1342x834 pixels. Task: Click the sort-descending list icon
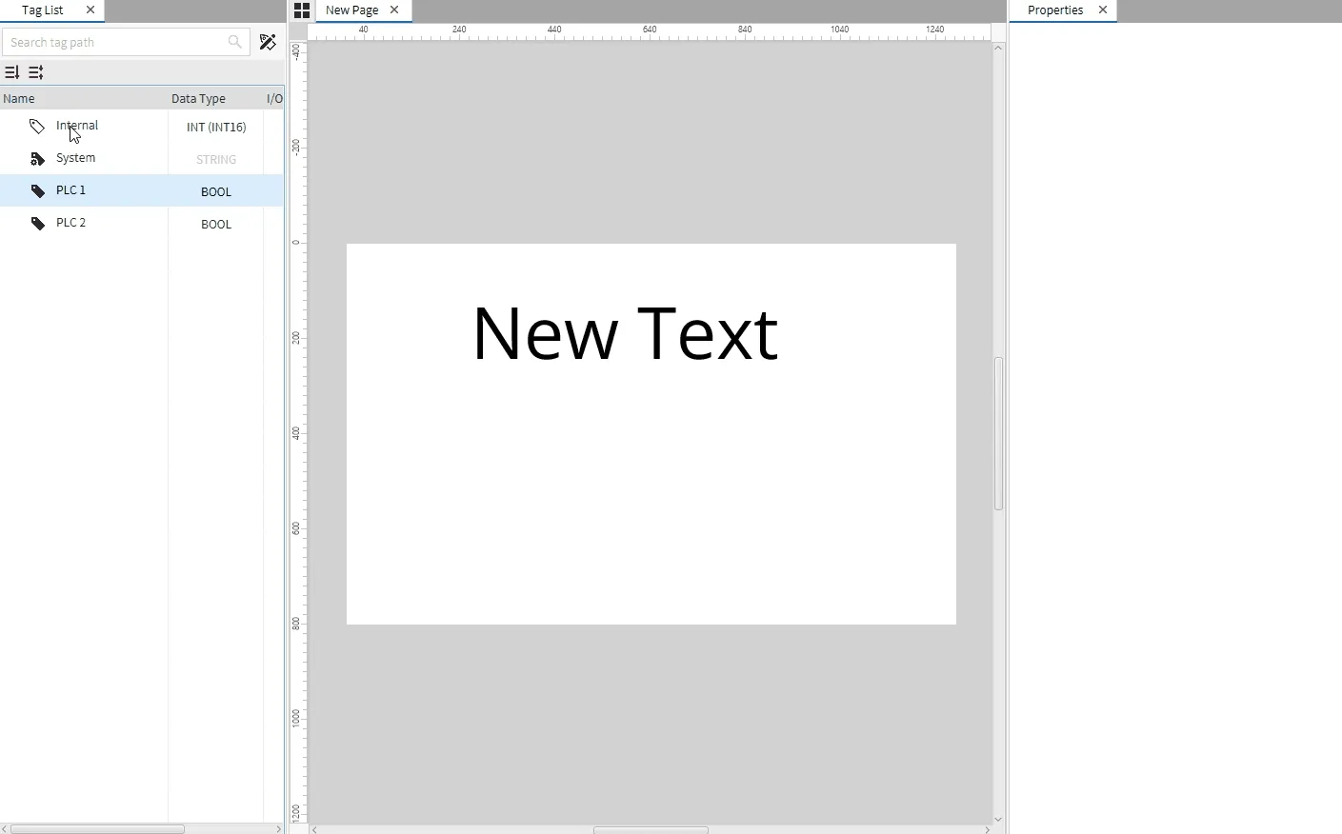[x=12, y=72]
